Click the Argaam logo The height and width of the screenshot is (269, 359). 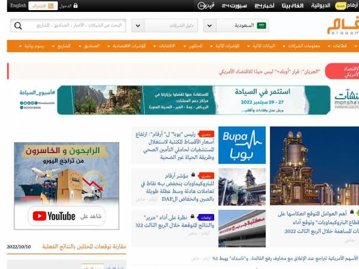click(x=343, y=26)
